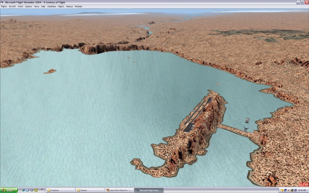This screenshot has height=193, width=309.
Task: Open the Views menu
Action: click(36, 7)
